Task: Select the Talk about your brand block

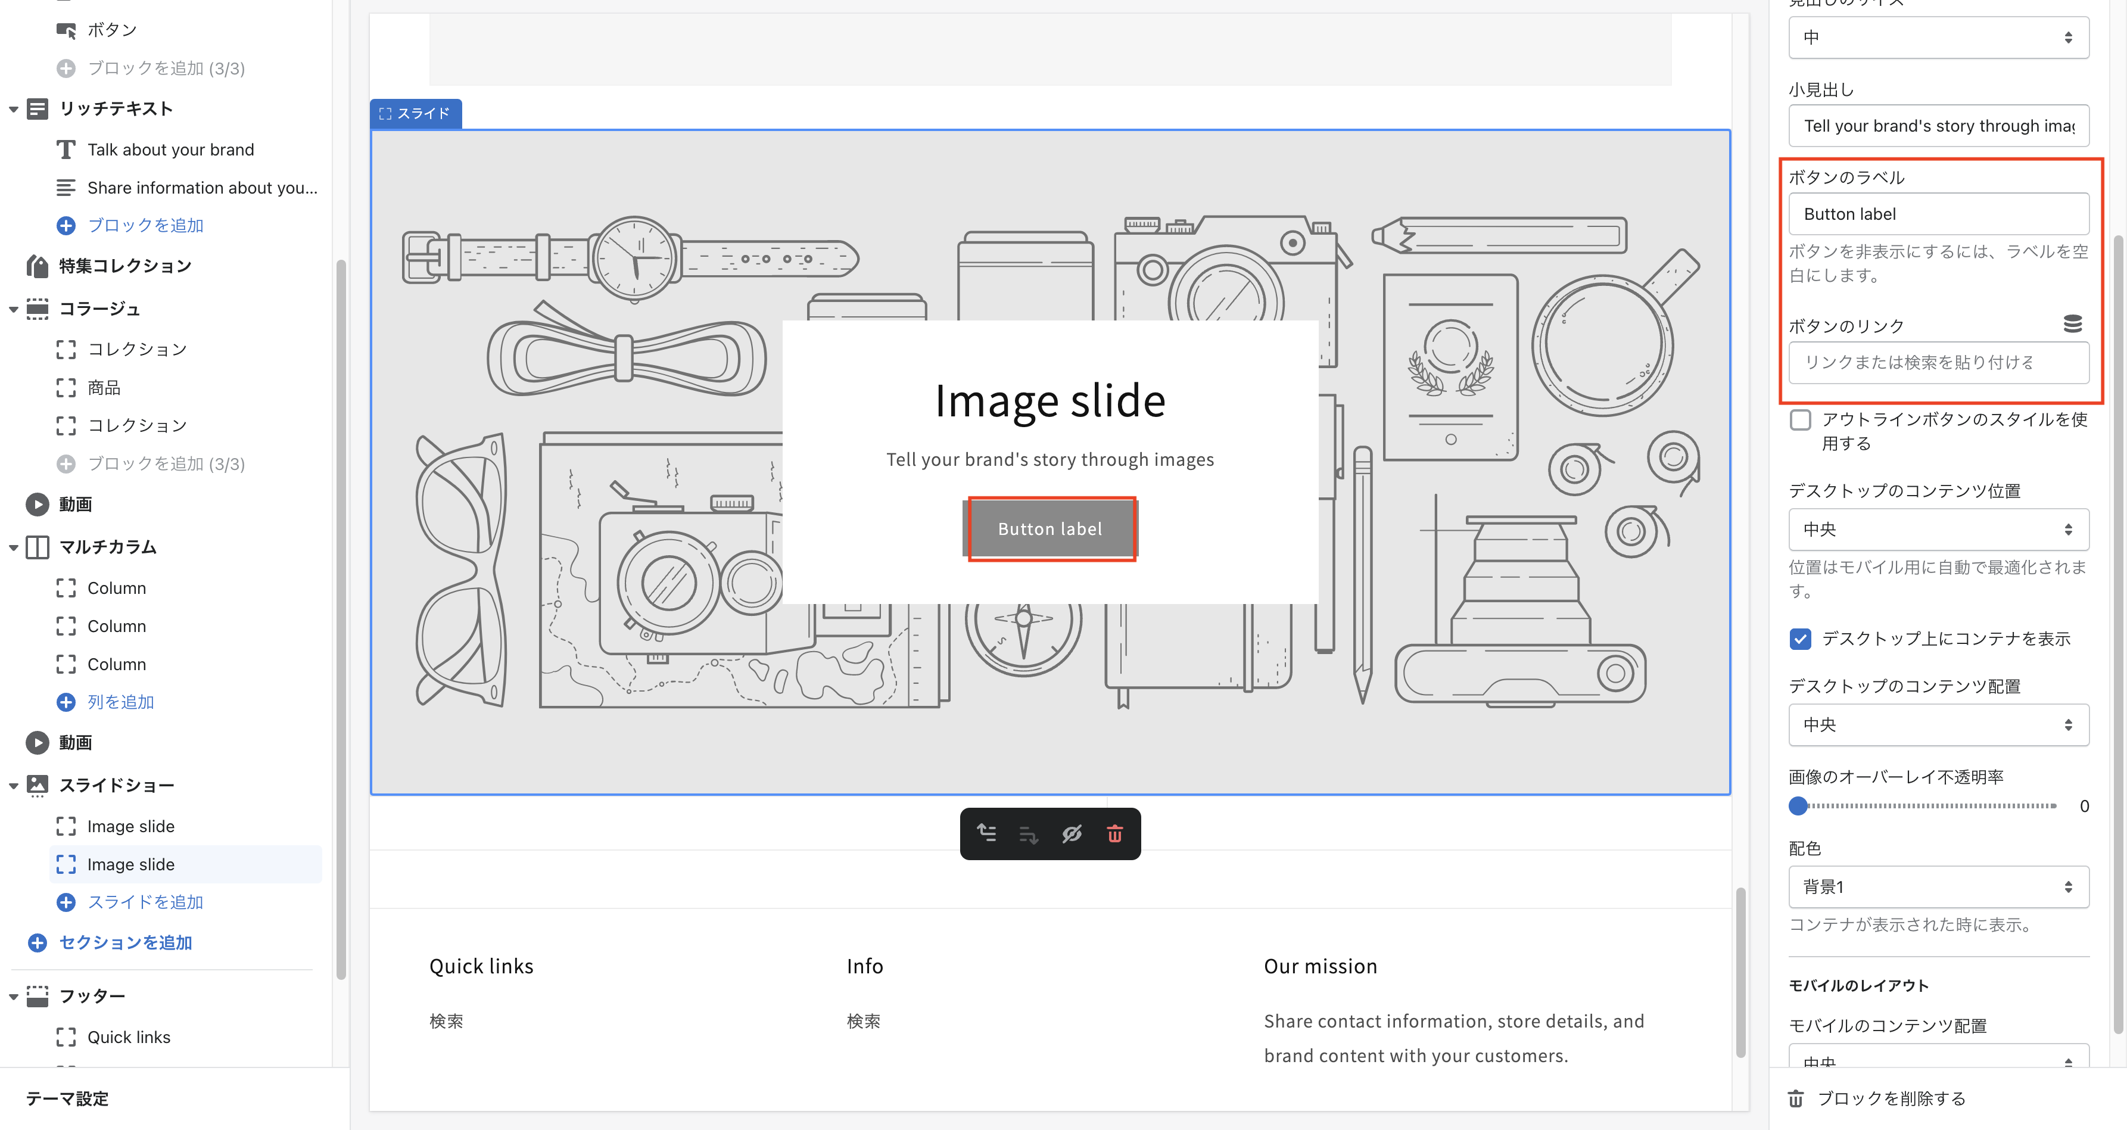Action: click(170, 150)
